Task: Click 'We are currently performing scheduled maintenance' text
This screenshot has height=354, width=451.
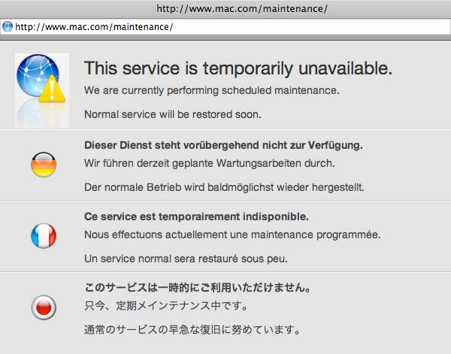Action: (x=212, y=91)
